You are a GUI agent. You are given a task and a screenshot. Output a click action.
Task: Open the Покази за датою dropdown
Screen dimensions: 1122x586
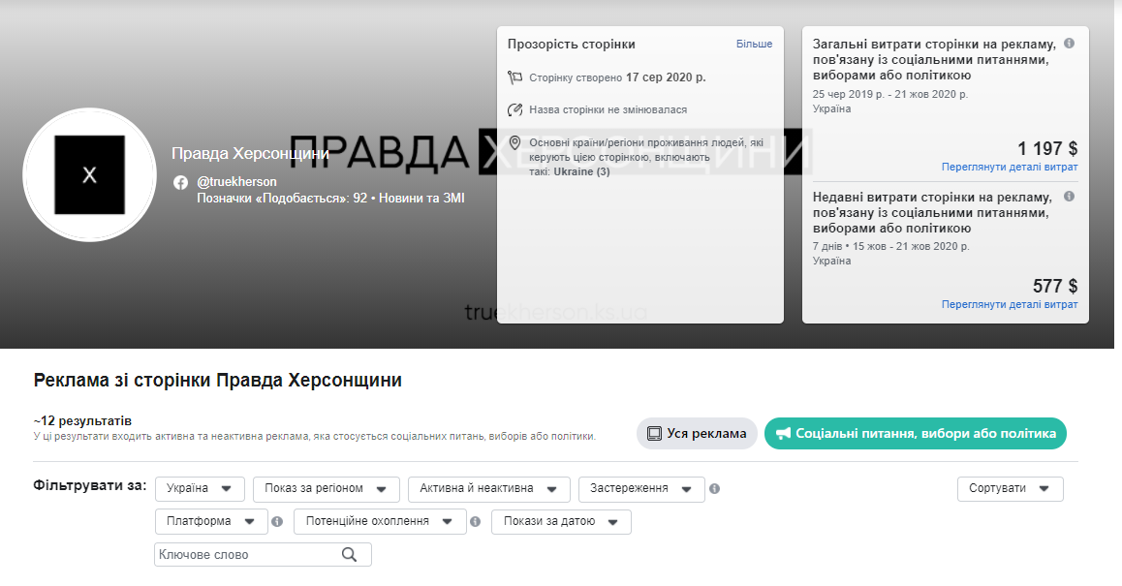(561, 522)
